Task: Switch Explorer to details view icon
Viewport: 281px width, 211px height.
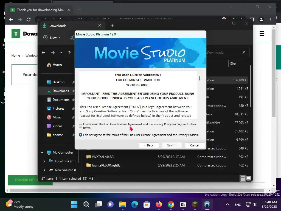Action: pos(243,178)
